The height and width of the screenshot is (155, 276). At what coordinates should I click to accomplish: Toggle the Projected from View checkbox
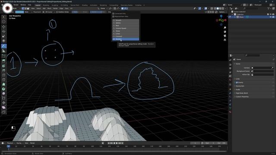pyautogui.click(x=113, y=16)
